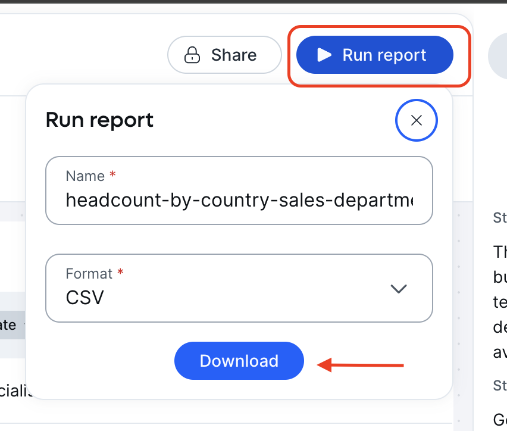Click the Run report dialog heading

pyautogui.click(x=99, y=120)
